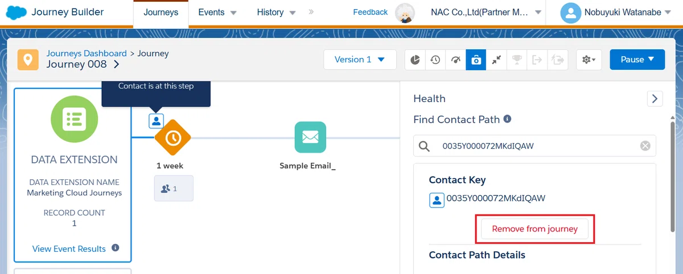Click the goal trophy toolbar icon
The height and width of the screenshot is (274, 683).
[x=517, y=60]
